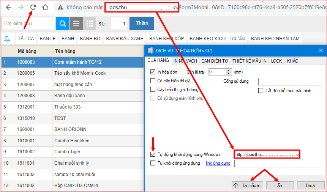Click the insecure site warning icon
Image resolution: width=327 pixels, height=192 pixels.
(x=60, y=7)
